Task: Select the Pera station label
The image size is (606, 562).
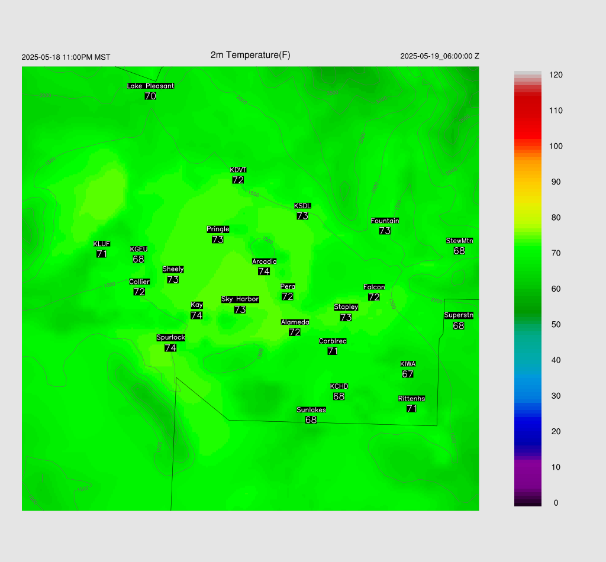Action: tap(288, 286)
